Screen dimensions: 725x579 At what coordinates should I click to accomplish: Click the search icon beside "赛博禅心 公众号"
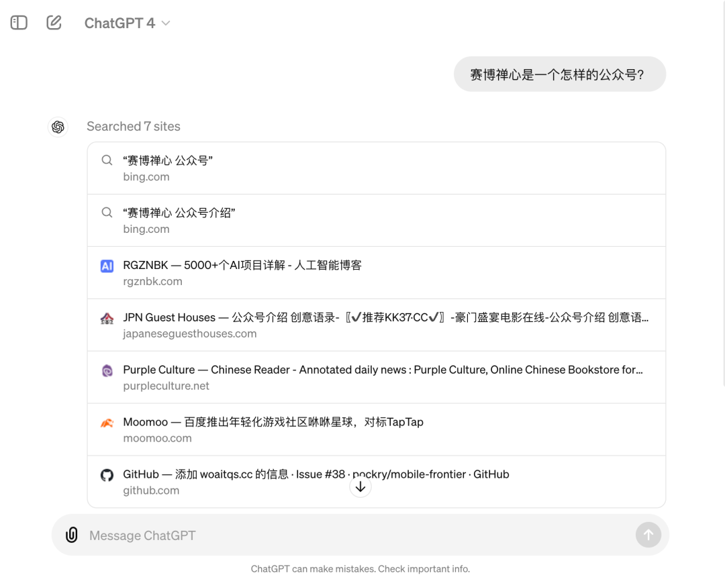click(x=107, y=160)
